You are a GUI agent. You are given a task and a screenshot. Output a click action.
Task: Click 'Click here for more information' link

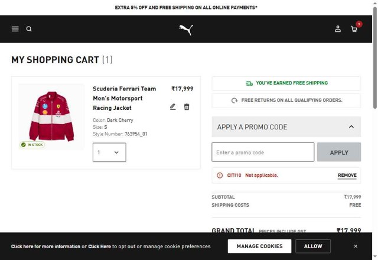tap(45, 246)
